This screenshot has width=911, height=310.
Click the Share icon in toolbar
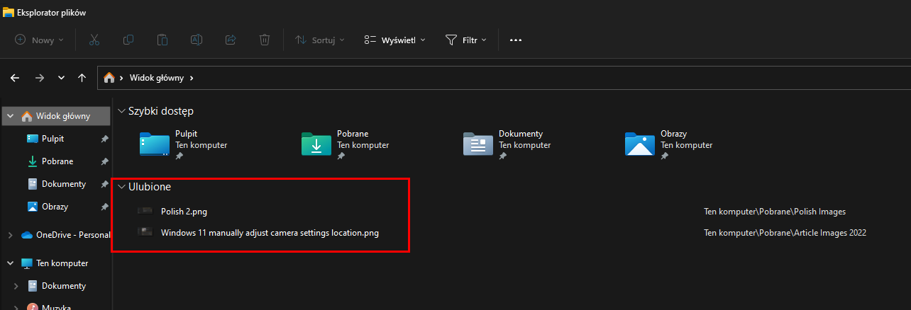tap(231, 40)
